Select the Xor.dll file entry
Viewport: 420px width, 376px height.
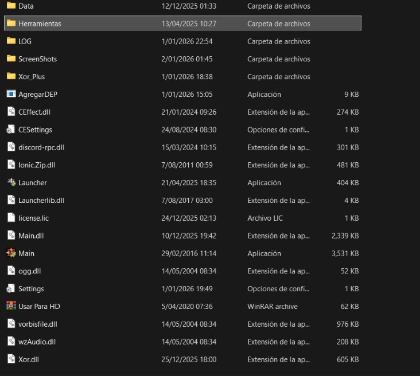(x=29, y=359)
